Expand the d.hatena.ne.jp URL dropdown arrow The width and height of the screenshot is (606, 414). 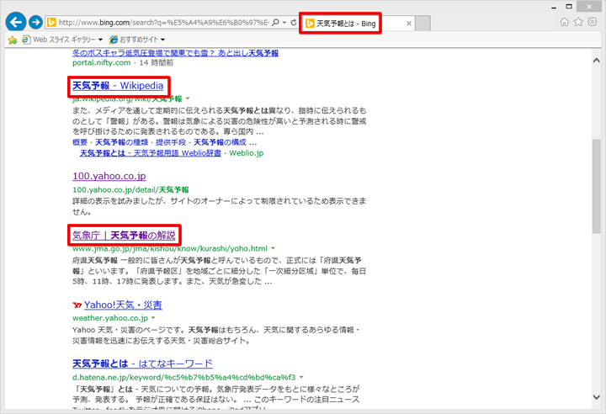click(x=301, y=377)
